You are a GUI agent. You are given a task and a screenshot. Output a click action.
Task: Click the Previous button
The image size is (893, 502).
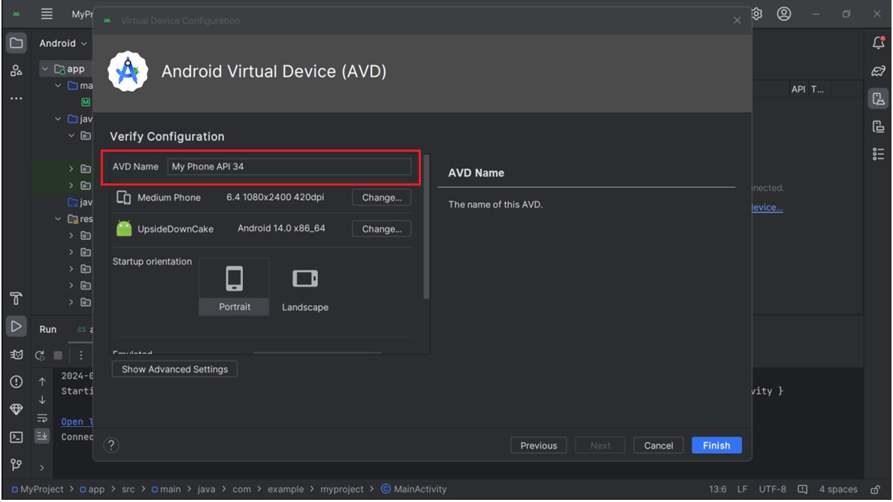(538, 446)
